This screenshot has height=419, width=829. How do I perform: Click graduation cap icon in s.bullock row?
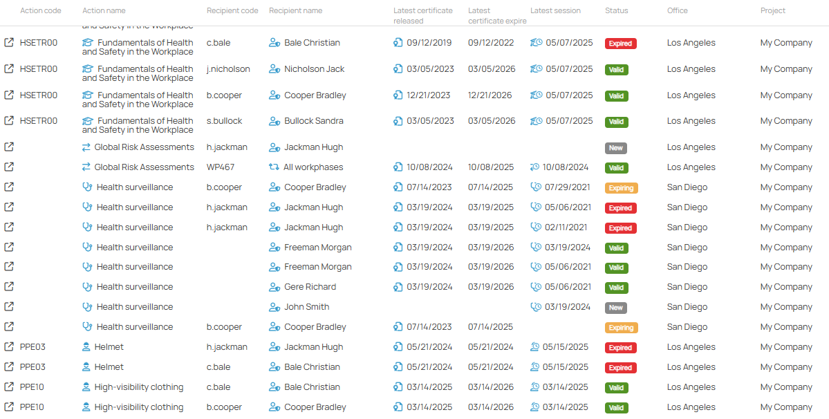(88, 120)
